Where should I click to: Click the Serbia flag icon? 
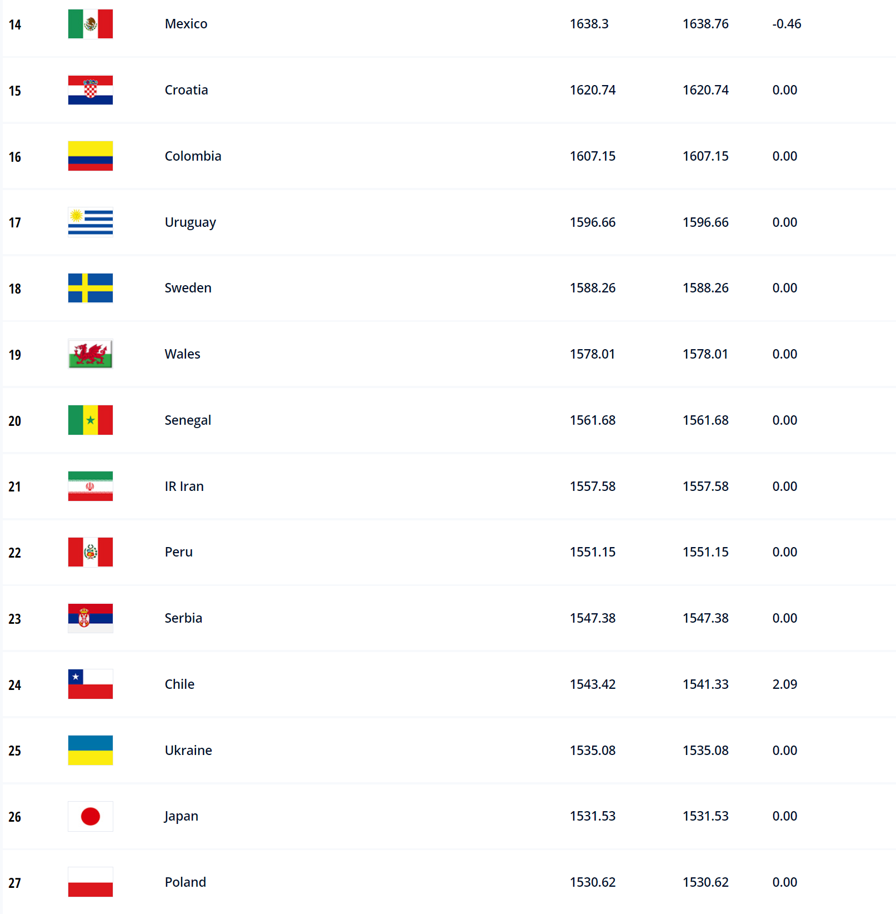click(90, 618)
